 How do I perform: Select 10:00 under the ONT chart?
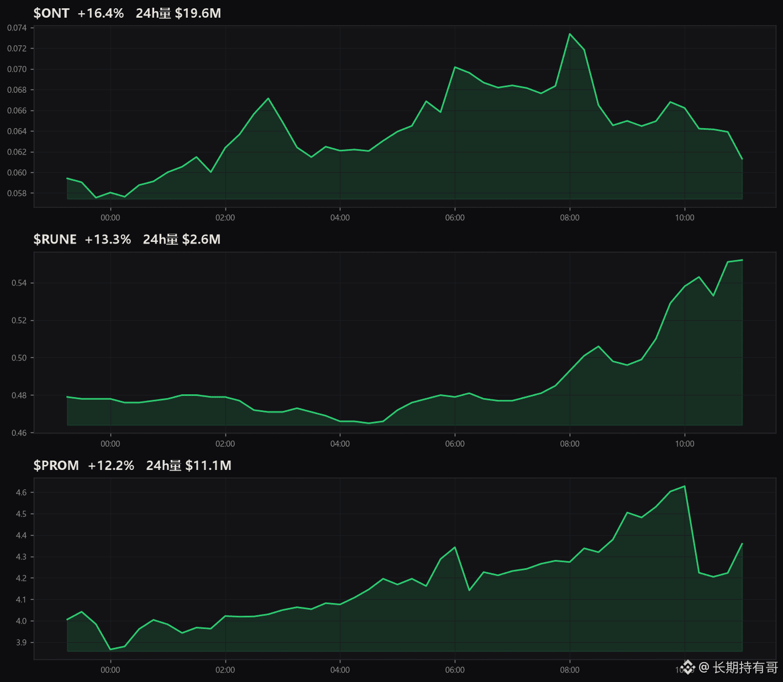click(x=685, y=218)
